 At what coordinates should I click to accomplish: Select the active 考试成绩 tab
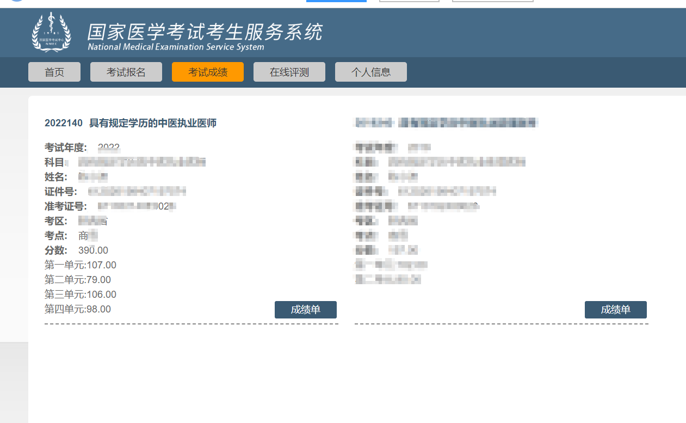tap(207, 71)
